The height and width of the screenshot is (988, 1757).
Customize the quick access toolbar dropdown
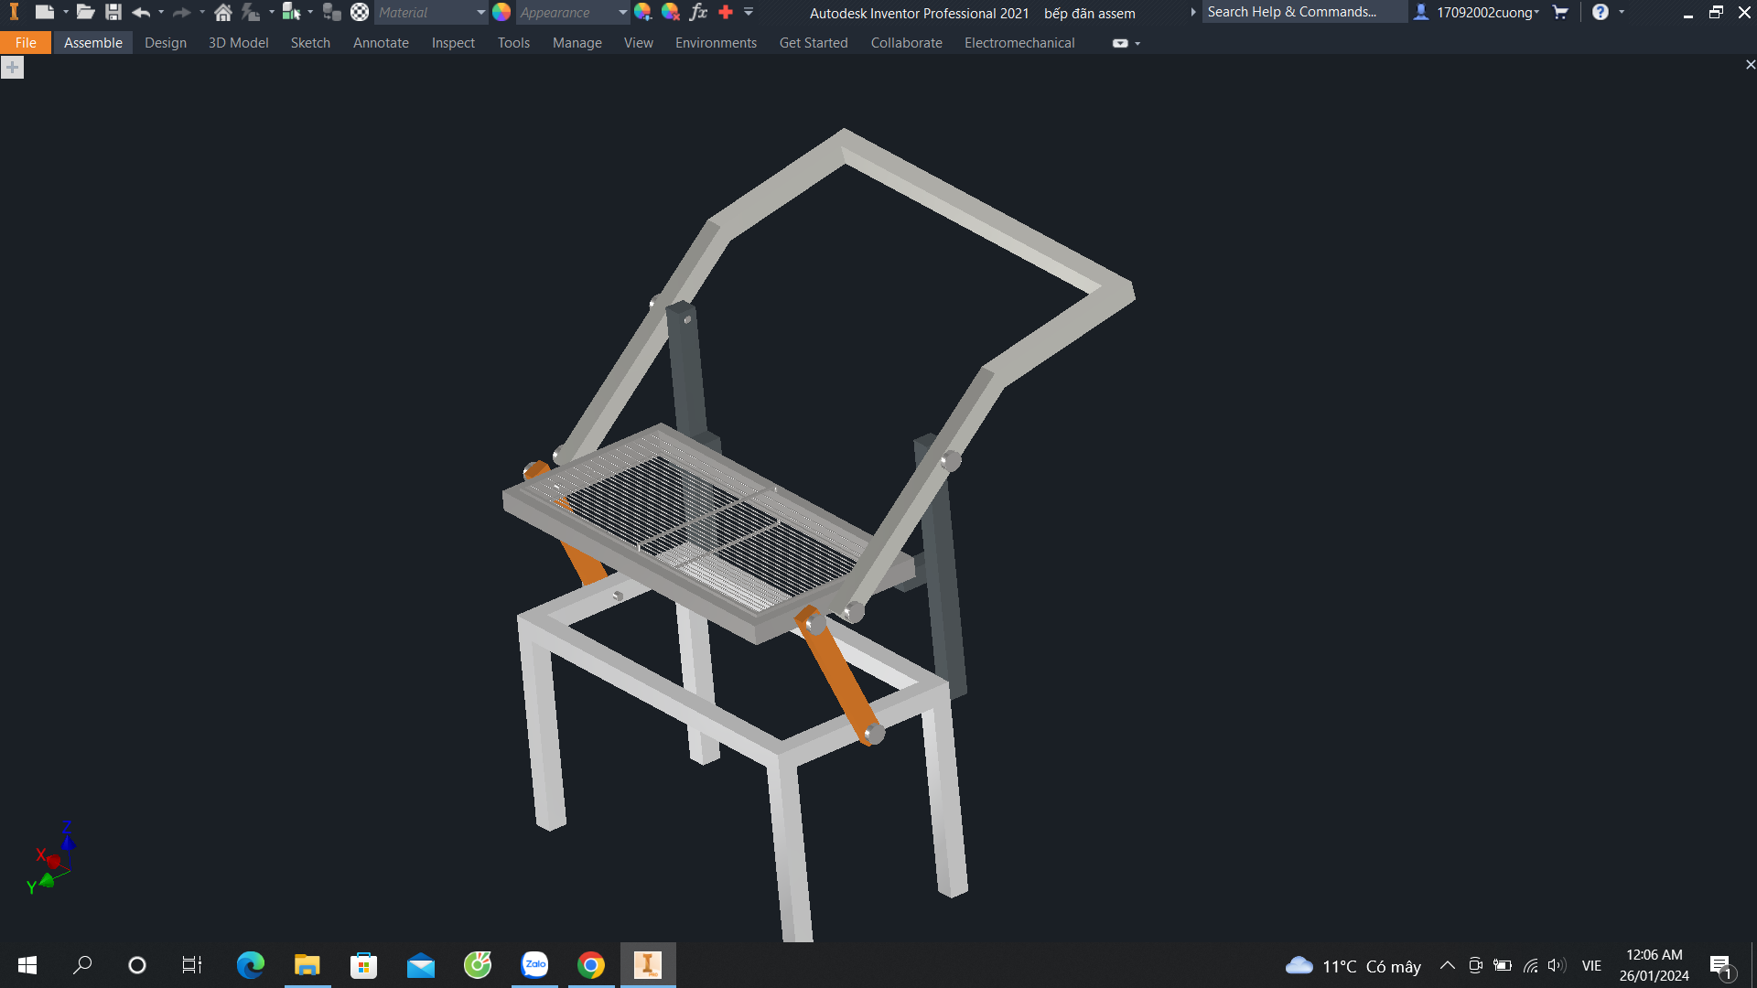[749, 12]
